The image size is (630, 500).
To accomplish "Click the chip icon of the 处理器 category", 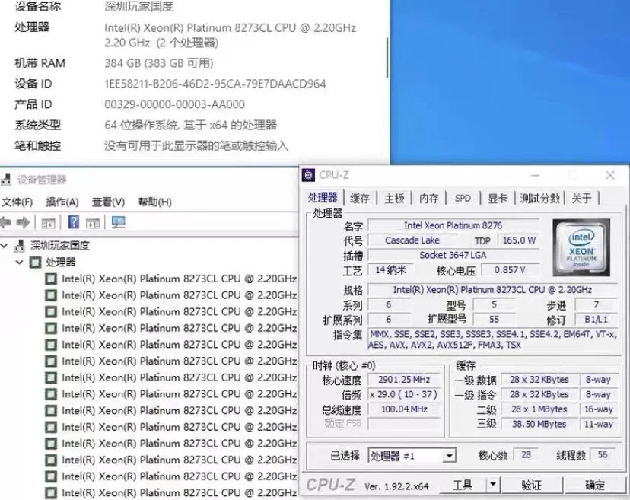I will pyautogui.click(x=35, y=262).
